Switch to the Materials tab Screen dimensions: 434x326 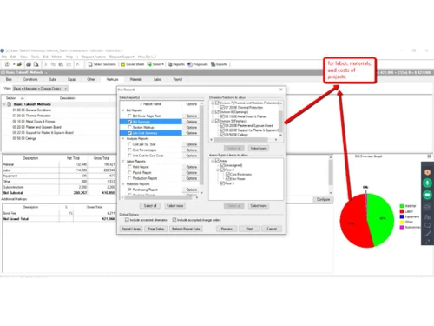(x=135, y=79)
